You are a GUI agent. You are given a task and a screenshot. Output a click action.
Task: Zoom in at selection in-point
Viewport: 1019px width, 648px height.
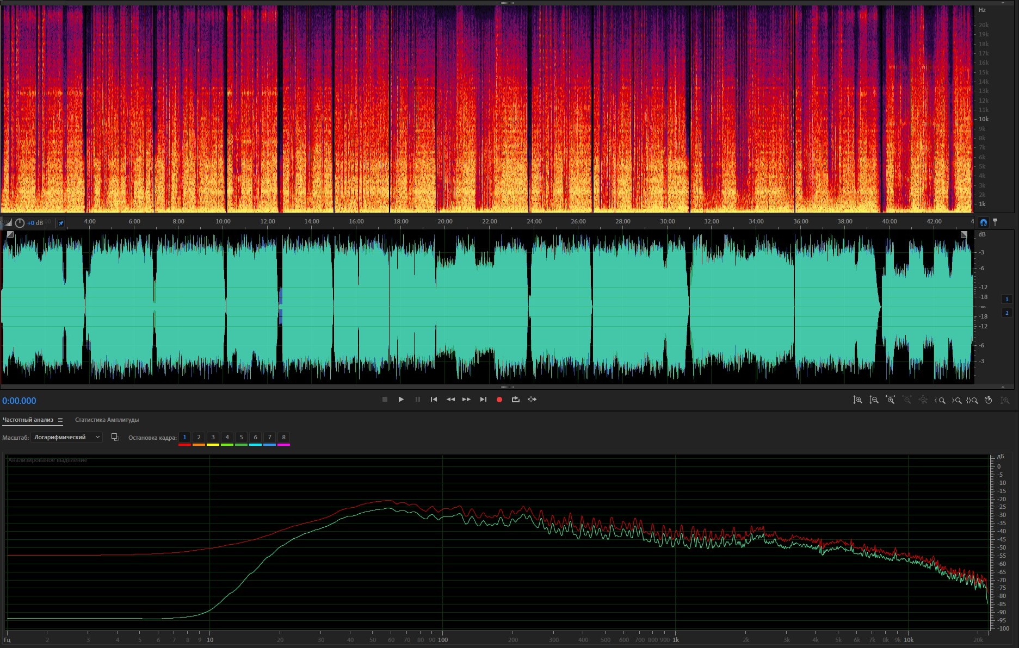coord(940,400)
